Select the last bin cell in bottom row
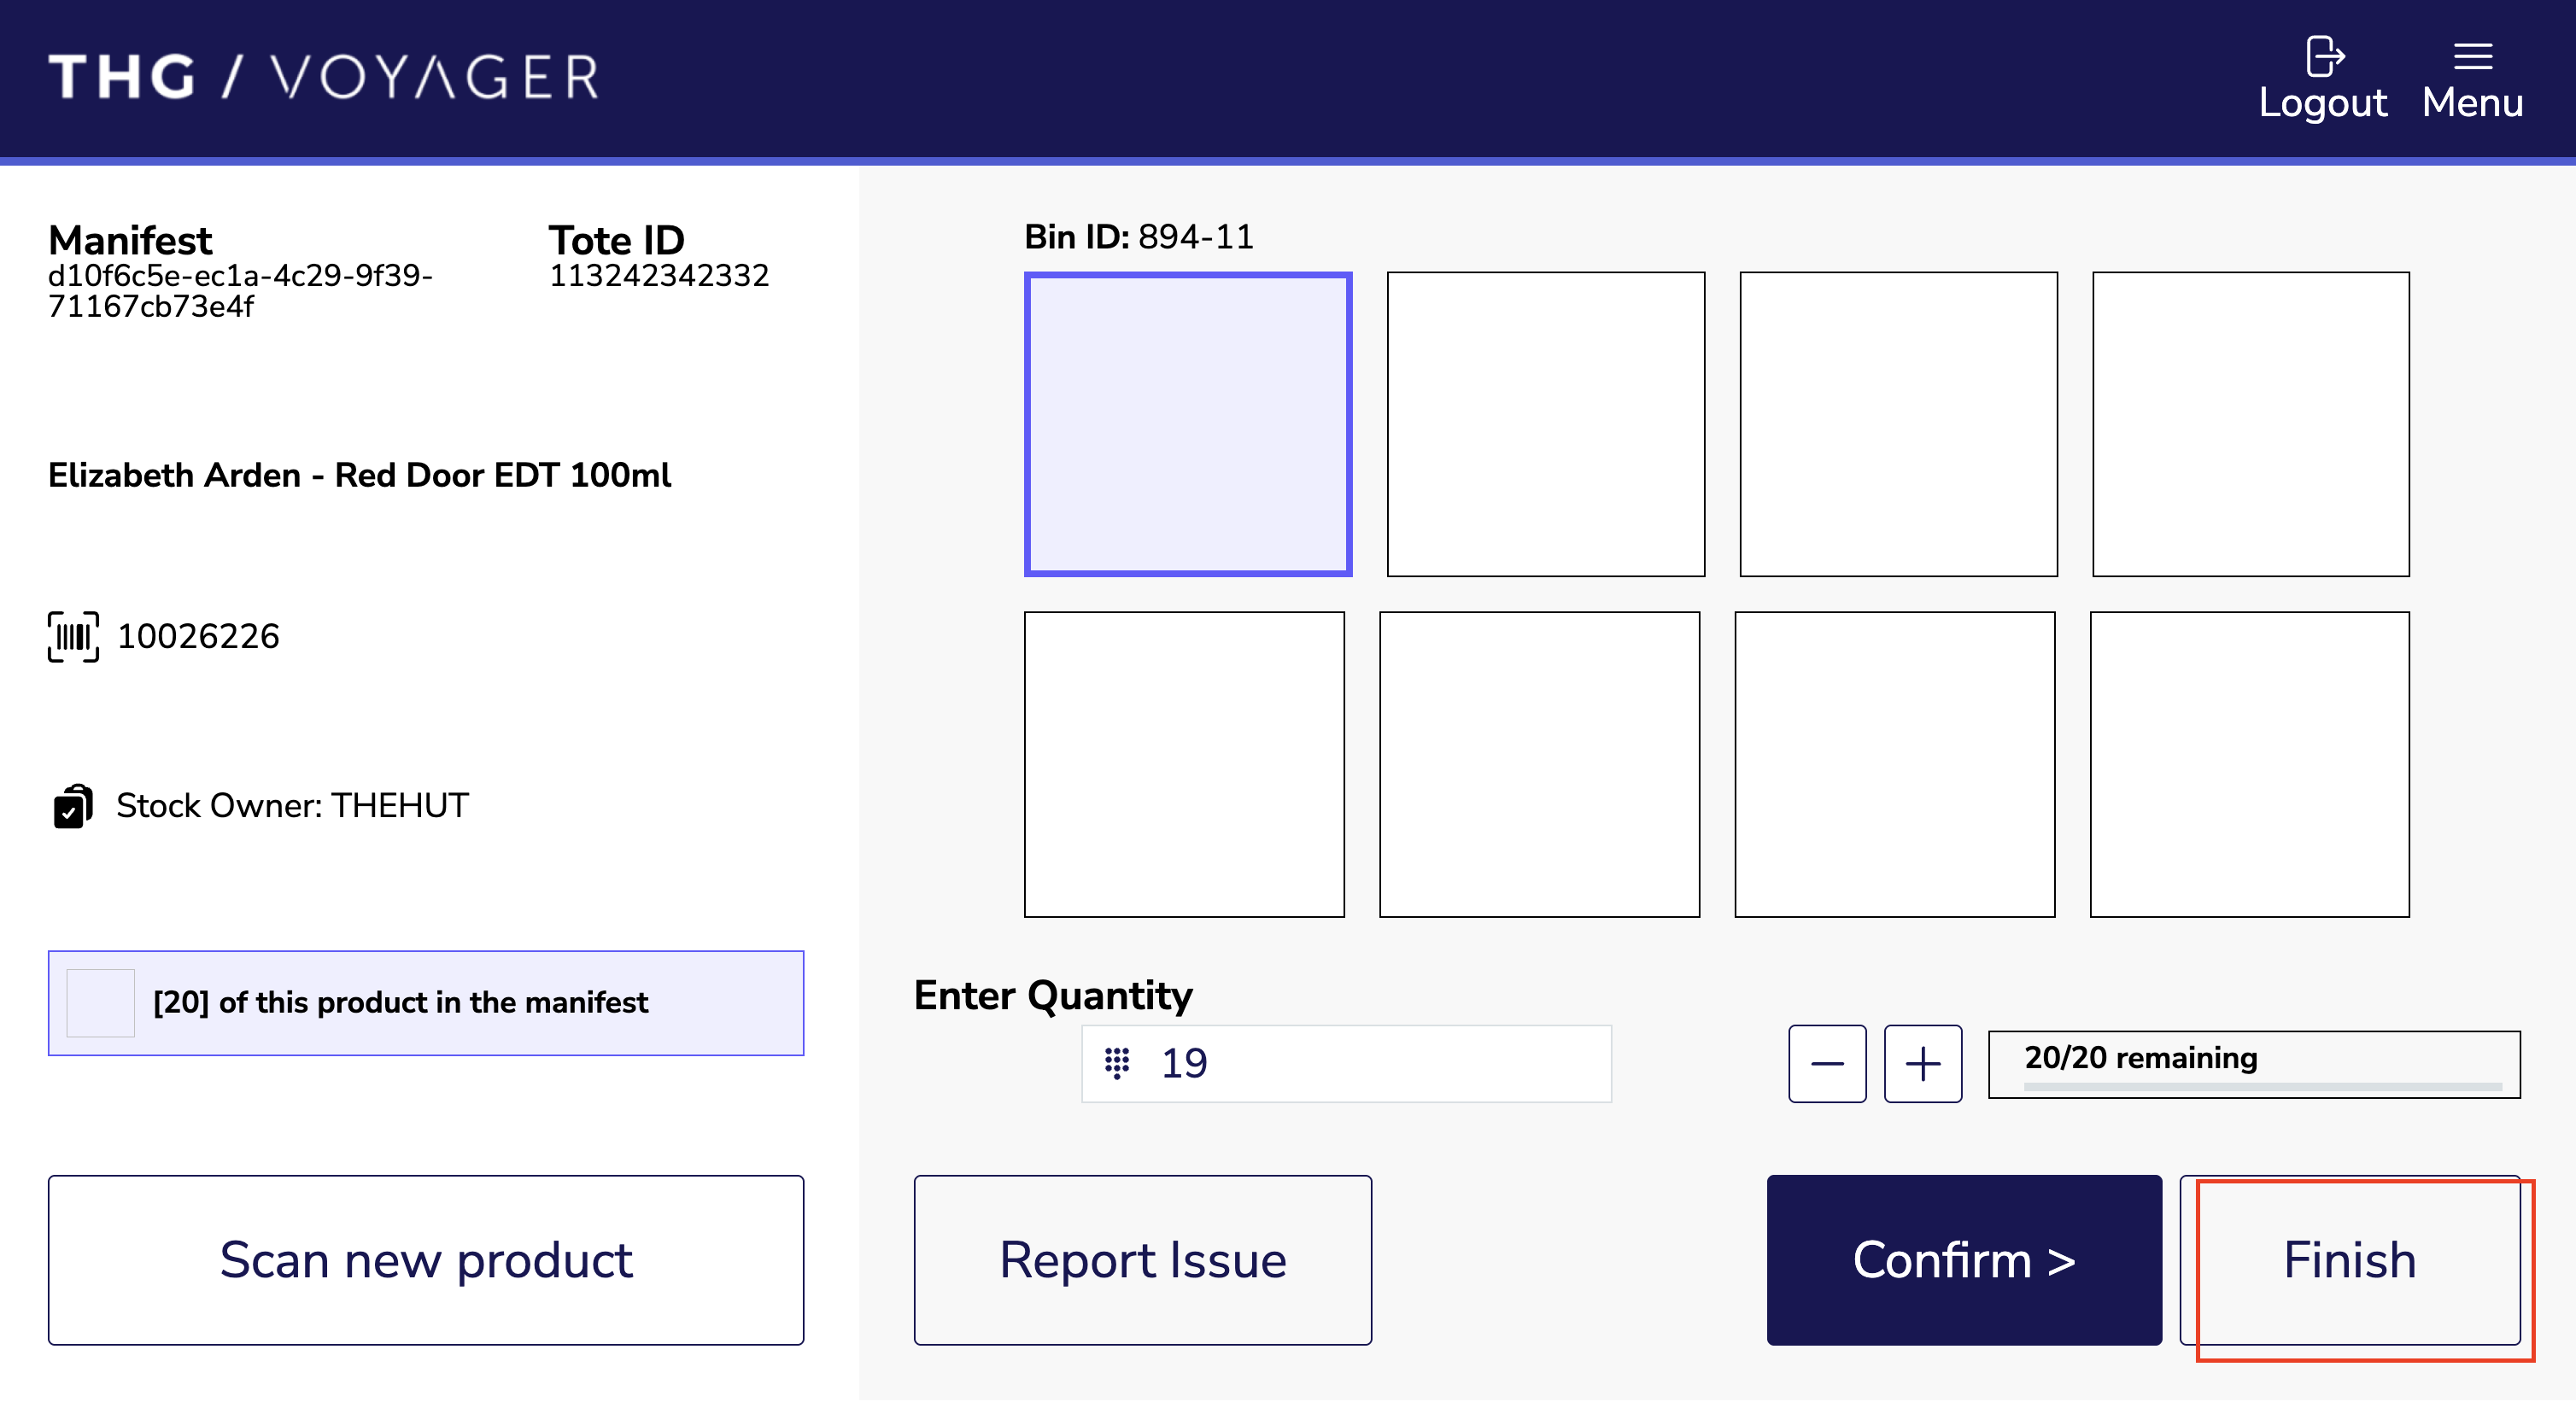2576x1402 pixels. tap(2249, 764)
